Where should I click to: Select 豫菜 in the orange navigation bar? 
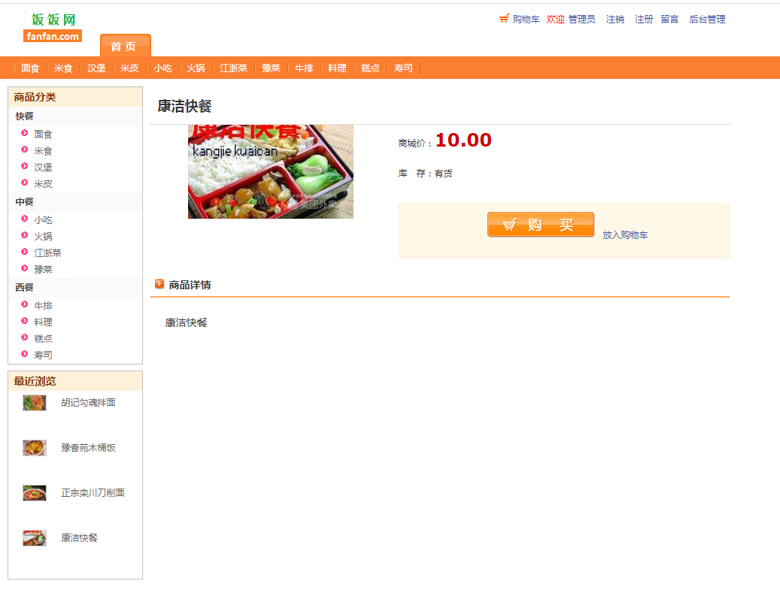[271, 68]
